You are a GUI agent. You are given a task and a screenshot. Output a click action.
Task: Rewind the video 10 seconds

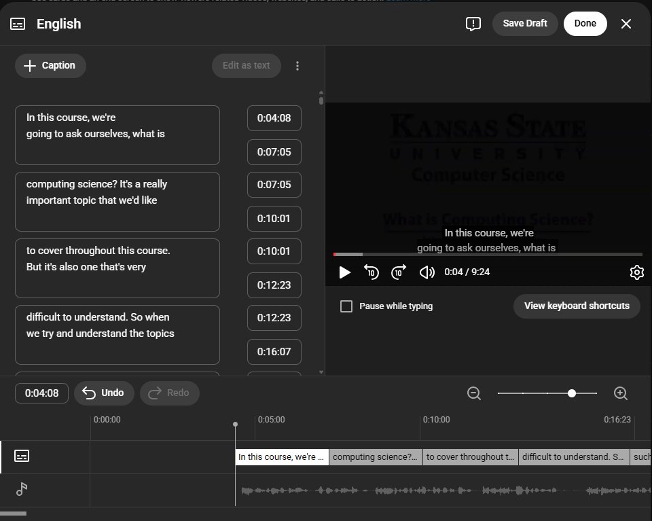pos(372,272)
